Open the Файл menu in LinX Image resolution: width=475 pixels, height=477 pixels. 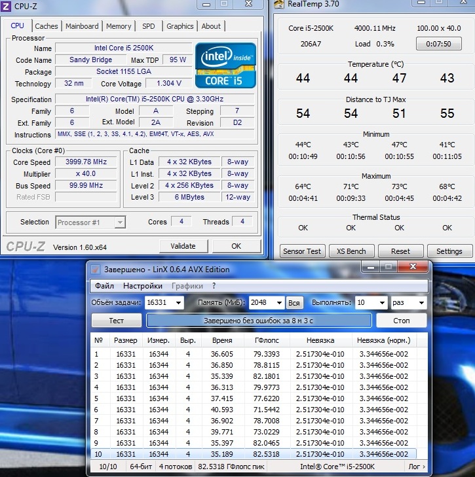click(x=104, y=286)
